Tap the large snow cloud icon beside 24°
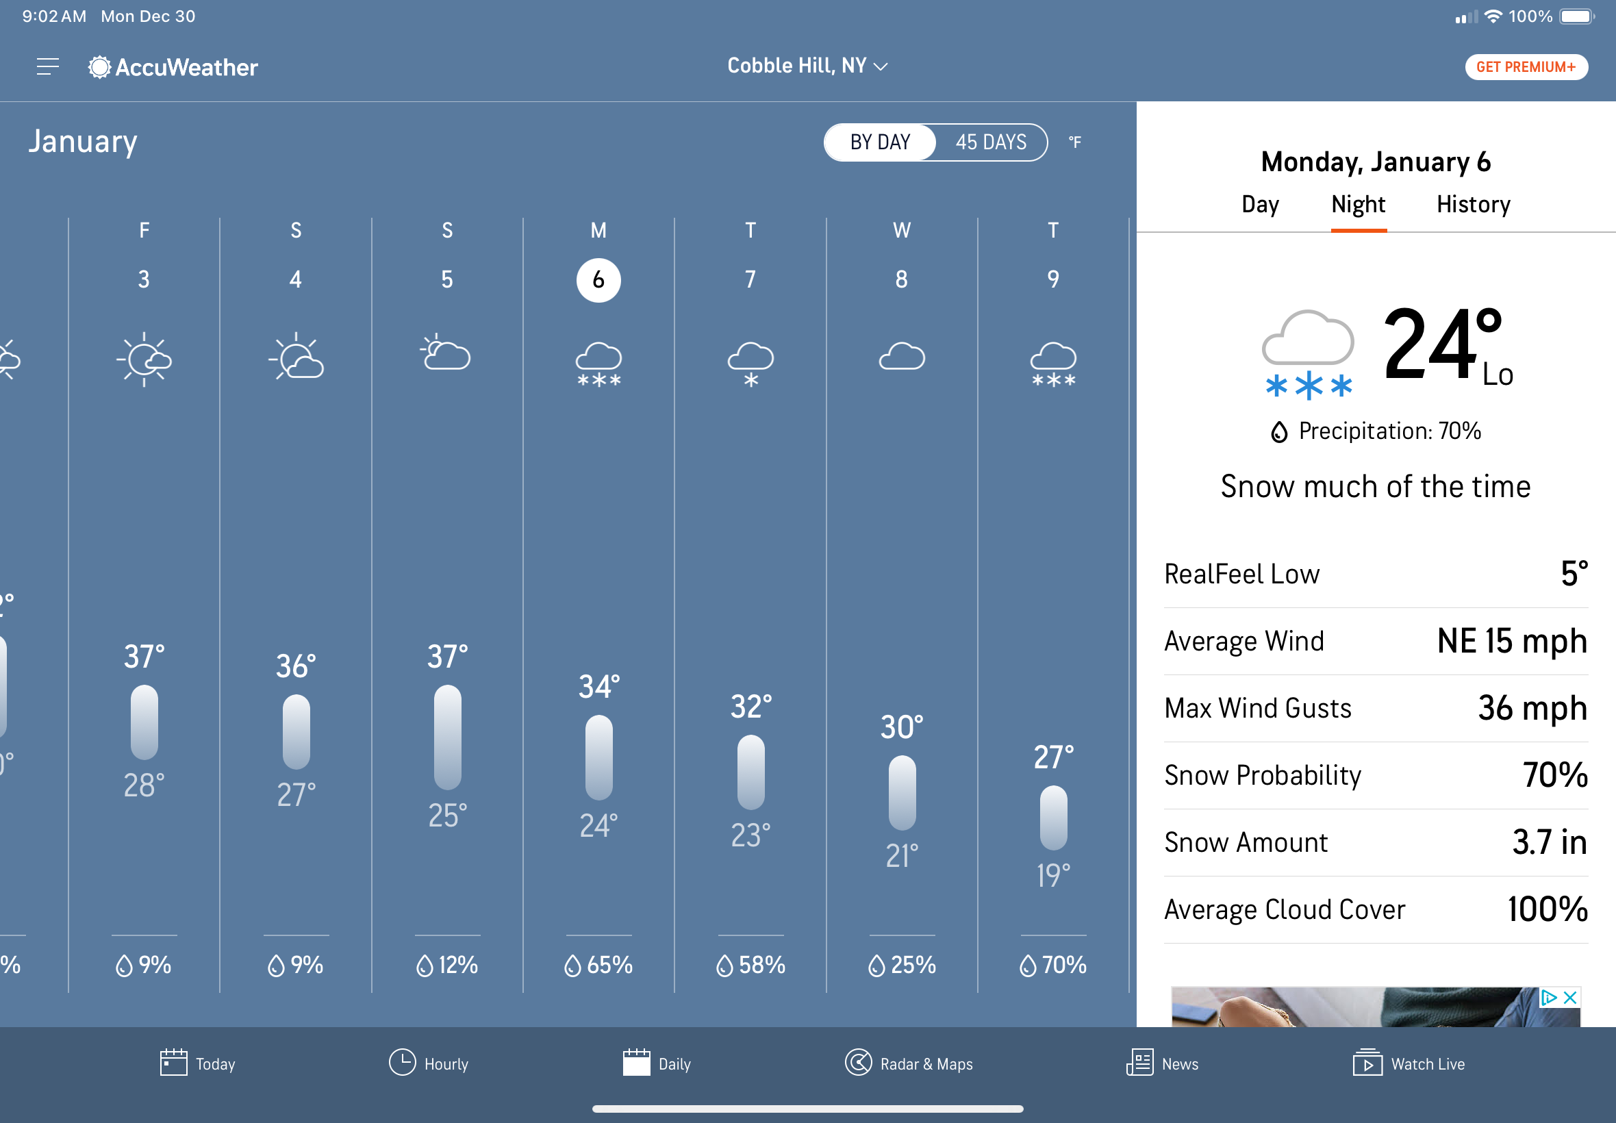1616x1123 pixels. 1308,355
